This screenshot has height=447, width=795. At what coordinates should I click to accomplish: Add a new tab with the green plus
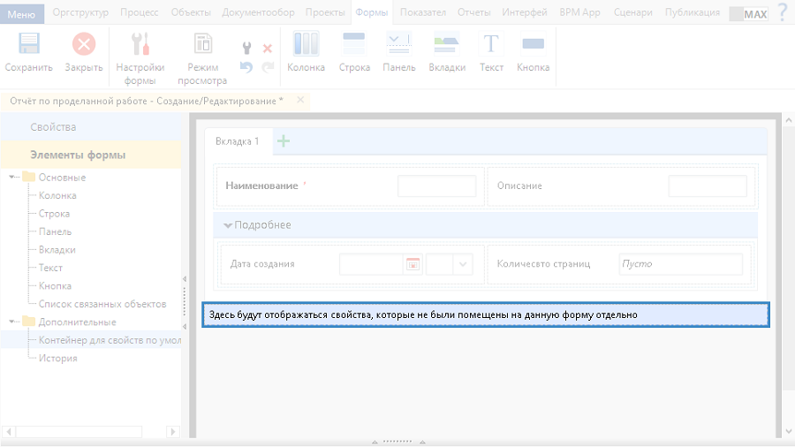(284, 140)
